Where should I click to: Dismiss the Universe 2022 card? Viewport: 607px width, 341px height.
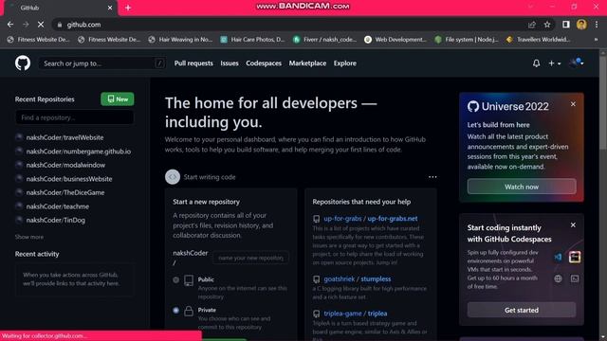pos(573,104)
